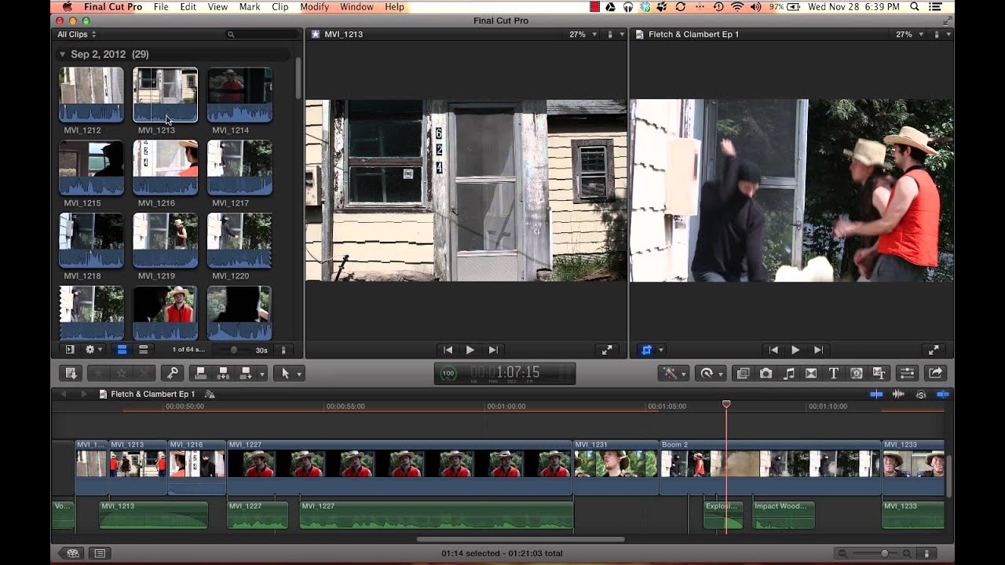Switch the browser to list view
Screen dimensions: 1005x565
tap(143, 350)
